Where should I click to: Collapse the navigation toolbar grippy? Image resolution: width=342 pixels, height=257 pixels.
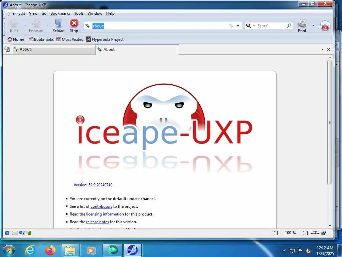point(4,26)
